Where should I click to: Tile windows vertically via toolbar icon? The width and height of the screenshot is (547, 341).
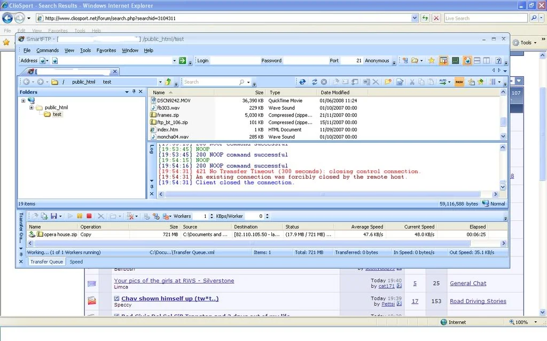[x=486, y=61]
